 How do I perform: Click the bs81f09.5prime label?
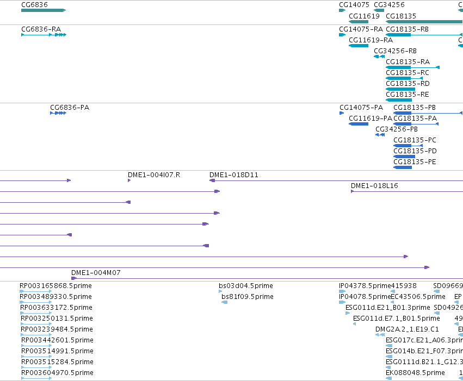point(248,297)
